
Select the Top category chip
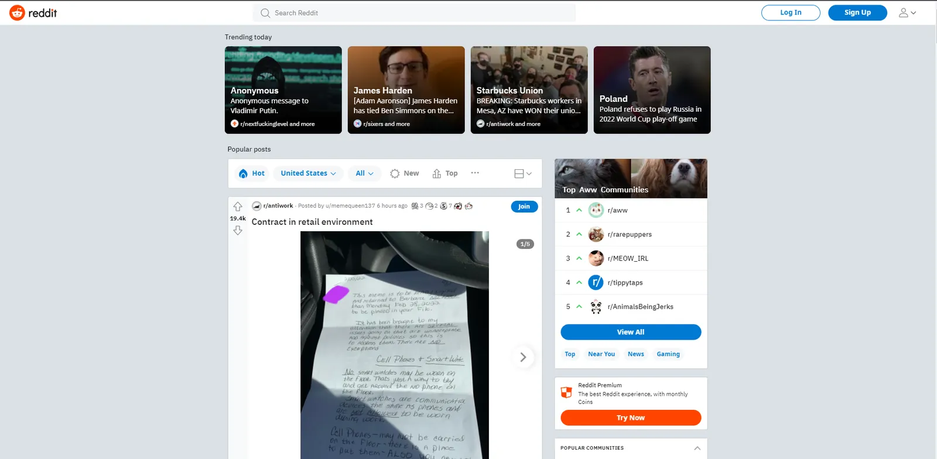(x=570, y=354)
